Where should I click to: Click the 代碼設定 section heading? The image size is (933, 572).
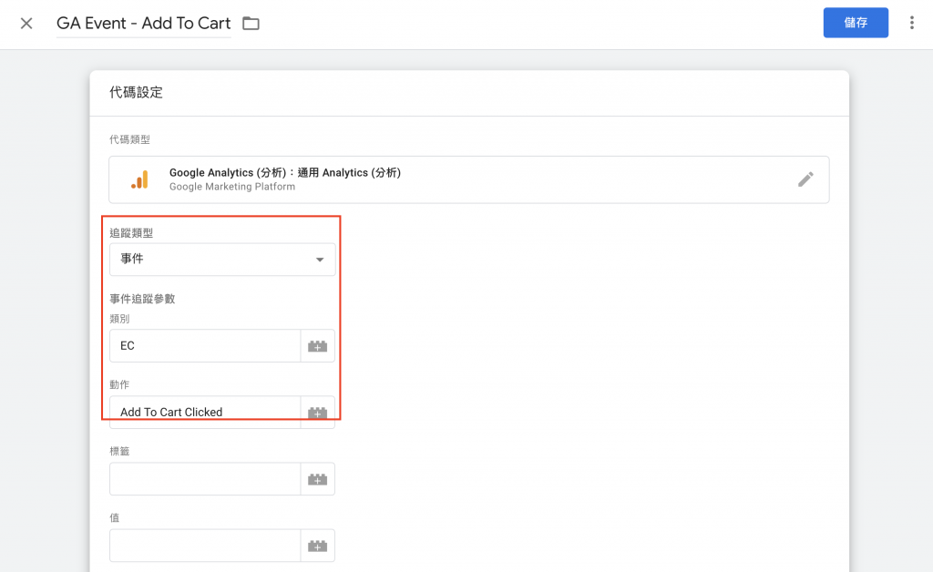pyautogui.click(x=137, y=92)
